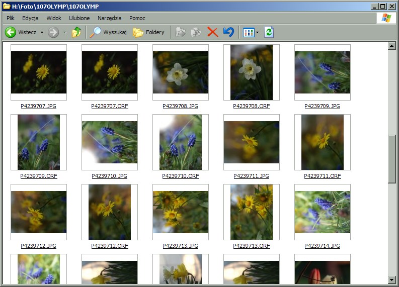The width and height of the screenshot is (399, 287).
Task: Undo last action with blue arrow
Action: click(x=228, y=32)
